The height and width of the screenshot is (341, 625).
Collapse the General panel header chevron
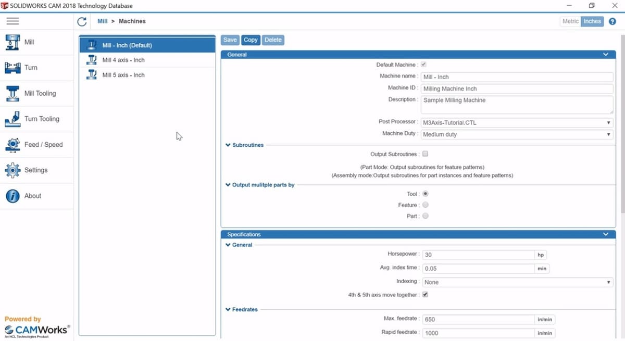click(606, 54)
